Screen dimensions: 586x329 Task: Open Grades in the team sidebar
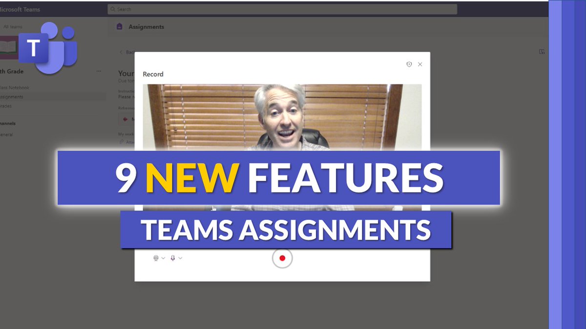(6, 106)
